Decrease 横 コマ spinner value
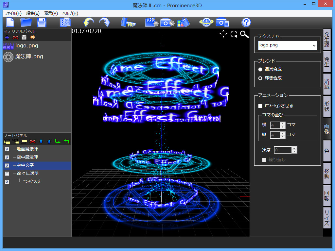The width and height of the screenshot is (335, 251). pyautogui.click(x=283, y=127)
